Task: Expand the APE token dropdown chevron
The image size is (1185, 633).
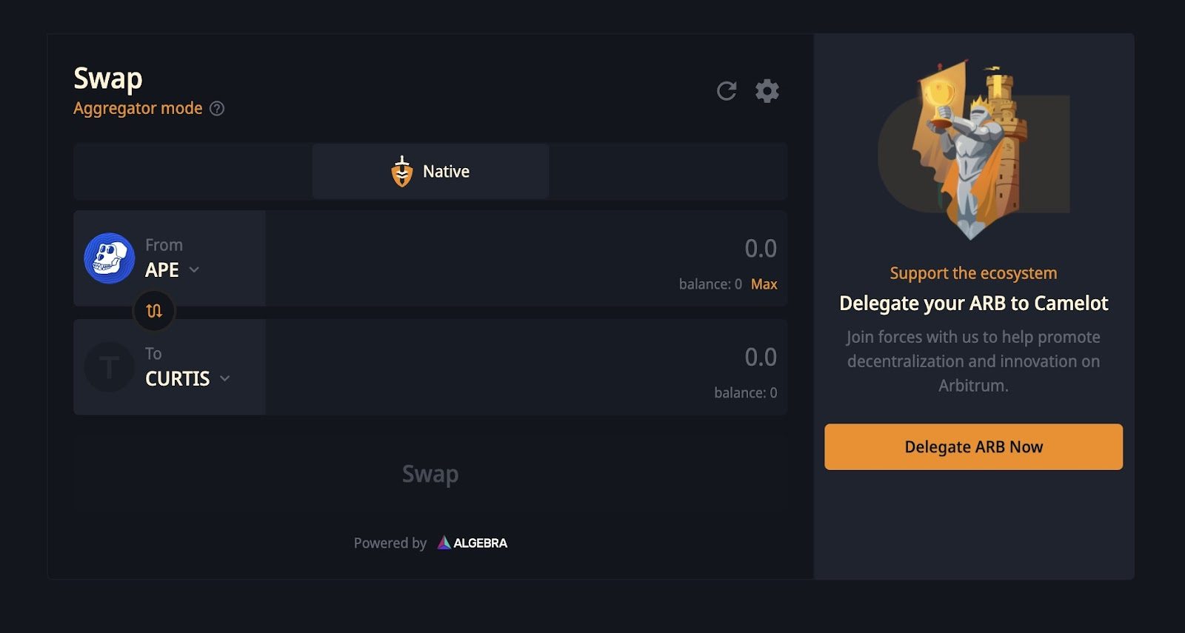Action: pyautogui.click(x=194, y=270)
